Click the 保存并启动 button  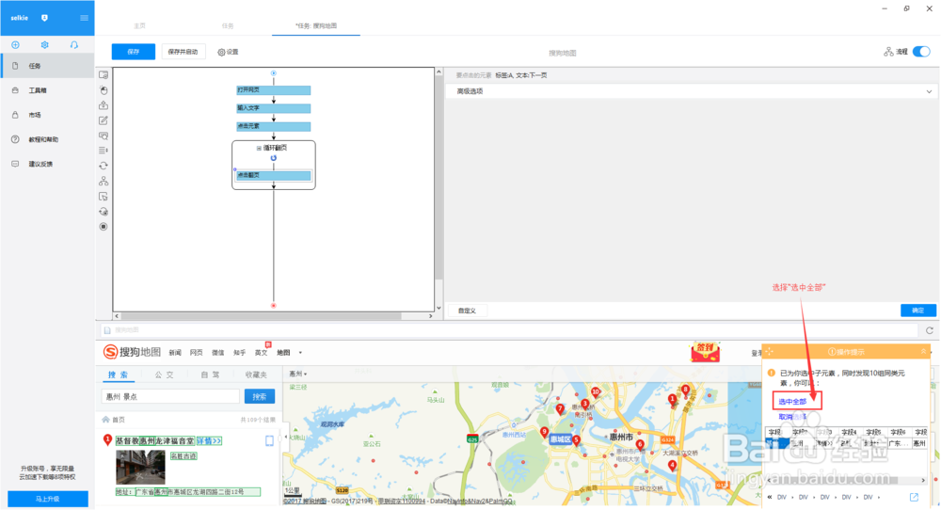[183, 52]
